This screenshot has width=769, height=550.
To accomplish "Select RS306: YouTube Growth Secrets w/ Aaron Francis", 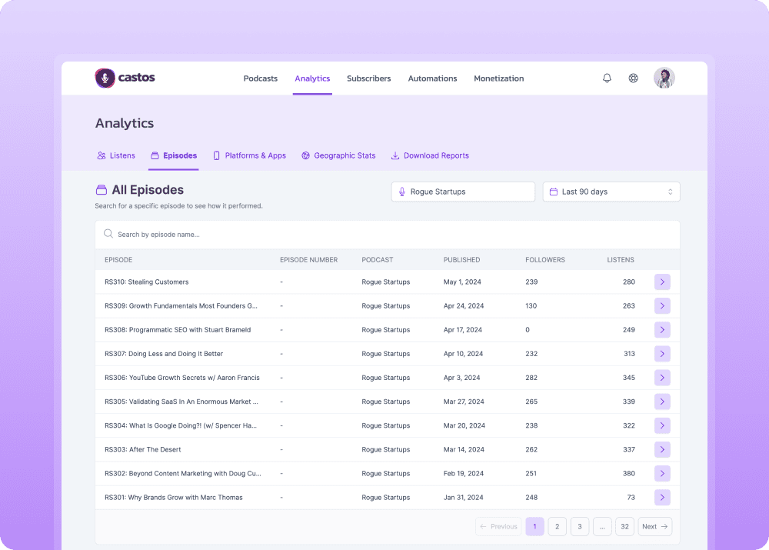I will point(182,378).
